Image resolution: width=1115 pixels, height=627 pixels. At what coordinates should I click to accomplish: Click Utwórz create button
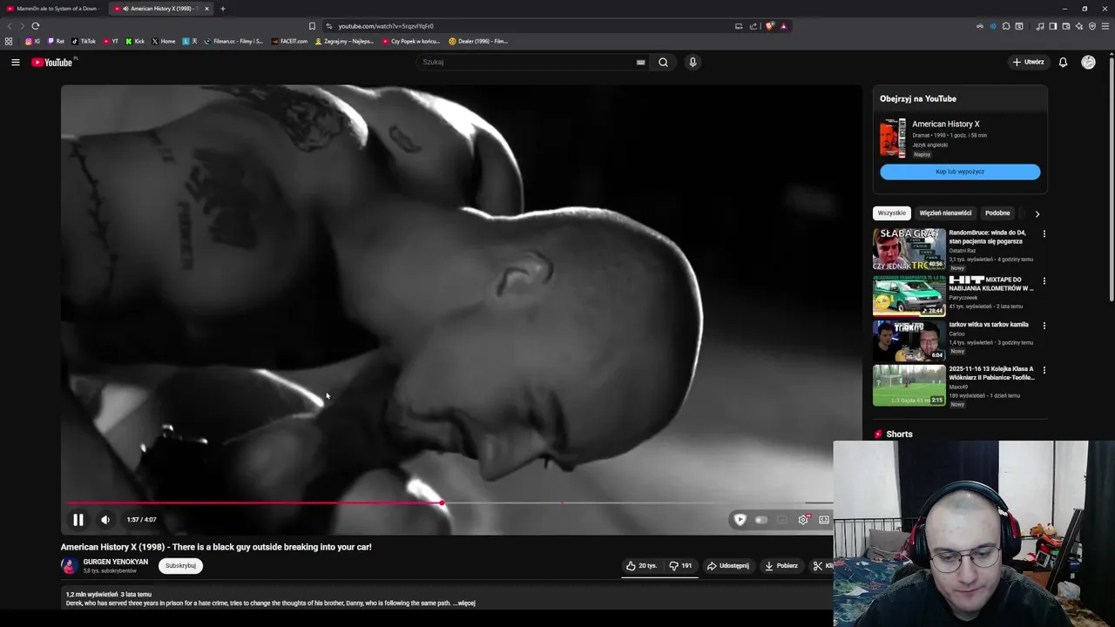[x=1028, y=62]
